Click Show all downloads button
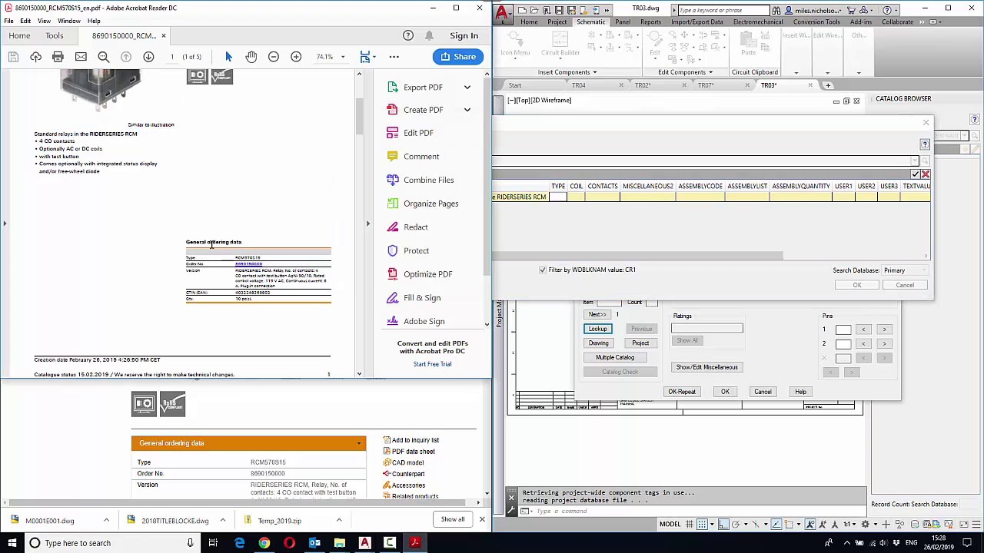 [x=453, y=520]
